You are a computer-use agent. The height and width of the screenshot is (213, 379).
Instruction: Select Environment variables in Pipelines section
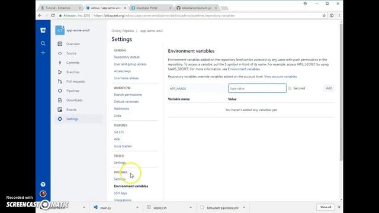(131, 186)
